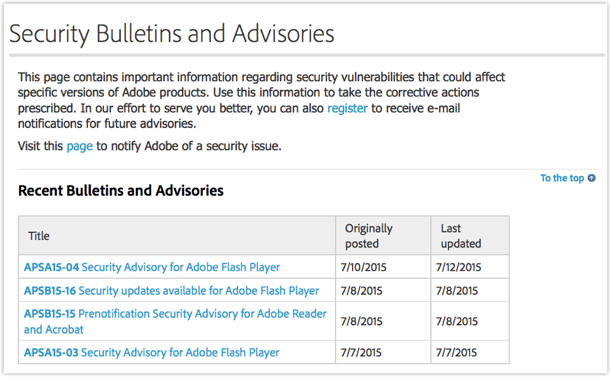Click the 7/12/2015 last updated date cell
Viewport: 611px width, 377px height.
tap(470, 267)
